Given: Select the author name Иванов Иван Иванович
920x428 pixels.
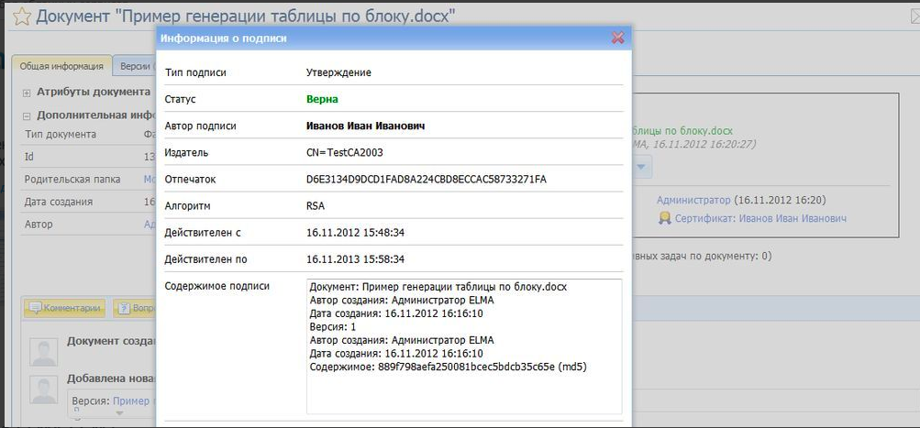Looking at the screenshot, I should [366, 126].
